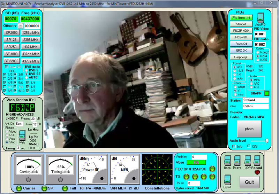Select the 1255p MHz frequency preset
The image size is (279, 194).
point(31,32)
